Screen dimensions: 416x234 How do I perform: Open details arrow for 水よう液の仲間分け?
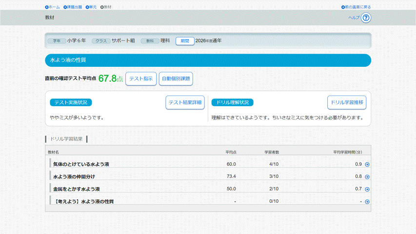[367, 176]
